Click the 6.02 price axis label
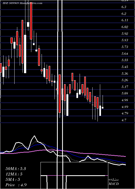Image resolution: width=135 pixels, height=189 pixels. point(125,27)
